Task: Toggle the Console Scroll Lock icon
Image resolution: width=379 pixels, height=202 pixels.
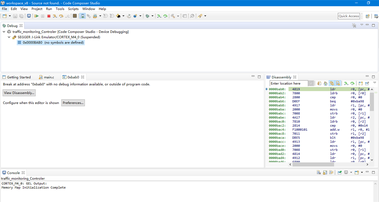Action: coord(325,173)
